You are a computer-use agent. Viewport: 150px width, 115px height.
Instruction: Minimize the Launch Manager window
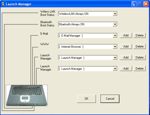(x=134, y=4)
